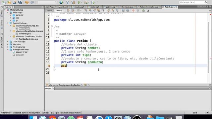The height and width of the screenshot is (119, 212).
Task: Switch to the web.xml tab
Action: [64, 7]
